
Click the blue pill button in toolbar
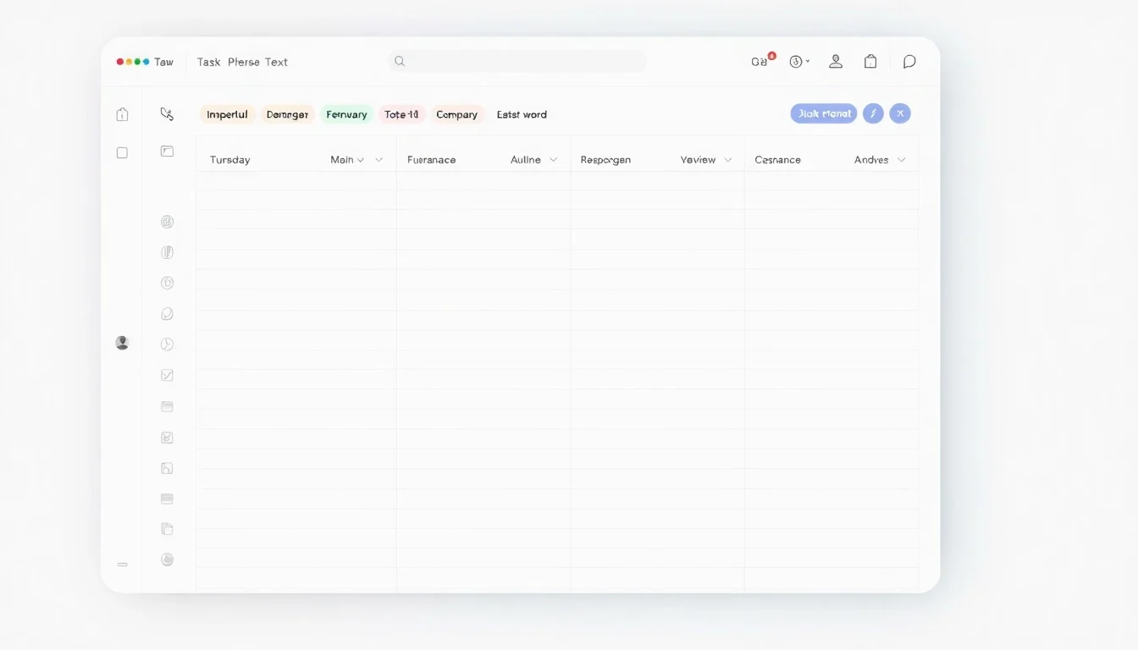[824, 113]
